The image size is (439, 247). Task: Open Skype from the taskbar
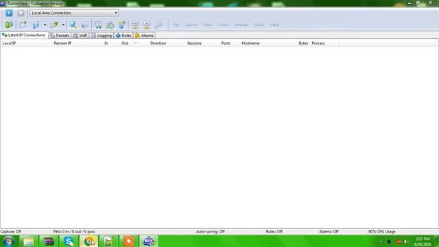coord(69,241)
